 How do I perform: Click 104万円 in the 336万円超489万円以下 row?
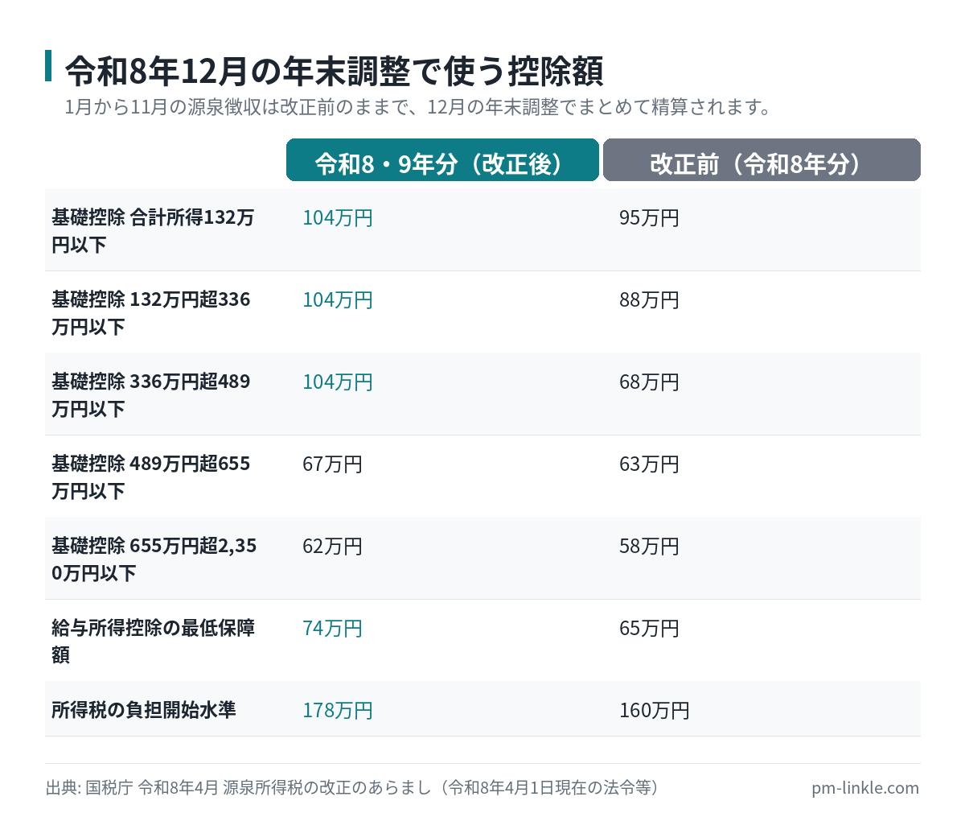pyautogui.click(x=338, y=382)
